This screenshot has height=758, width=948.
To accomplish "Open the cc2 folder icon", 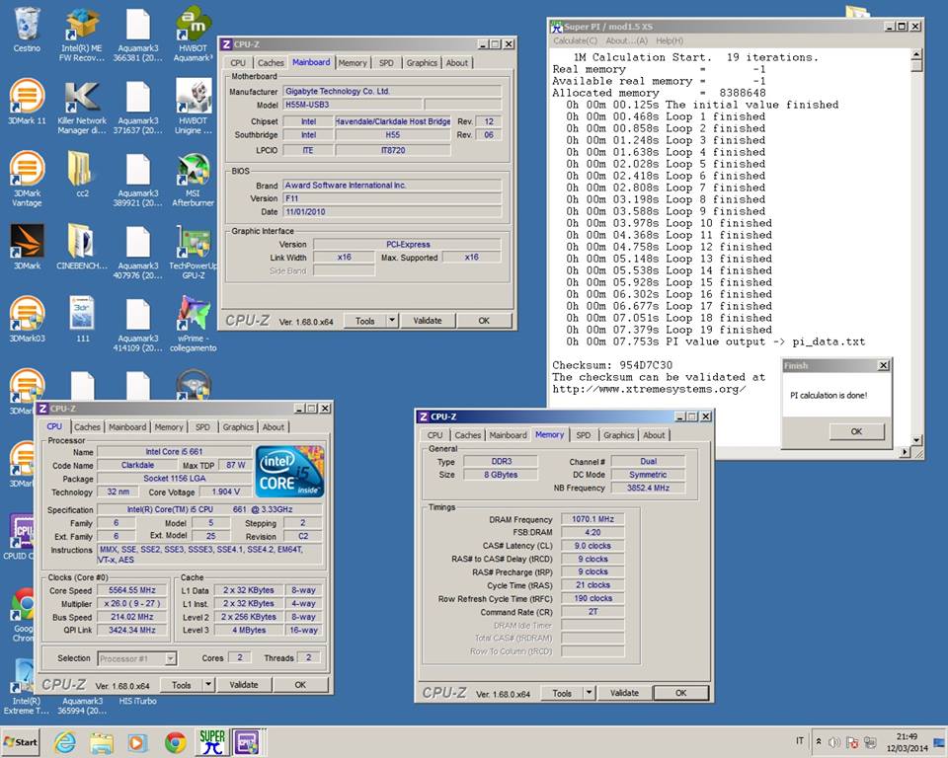I will (82, 174).
